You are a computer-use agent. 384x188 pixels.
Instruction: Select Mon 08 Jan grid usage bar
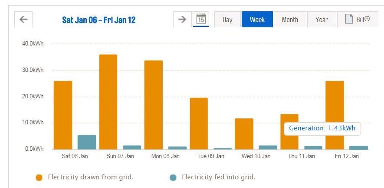coord(154,105)
